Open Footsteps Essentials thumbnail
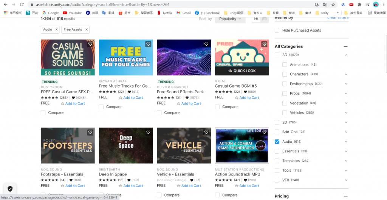Image resolution: width=387 pixels, height=200 pixels. 68,146
